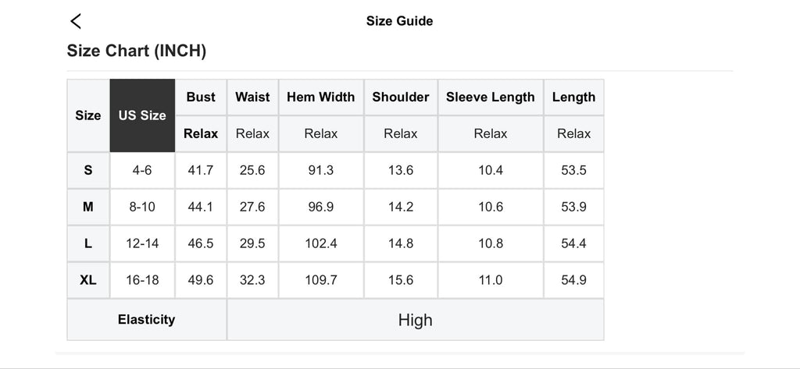Select the Bust column header

[201, 98]
